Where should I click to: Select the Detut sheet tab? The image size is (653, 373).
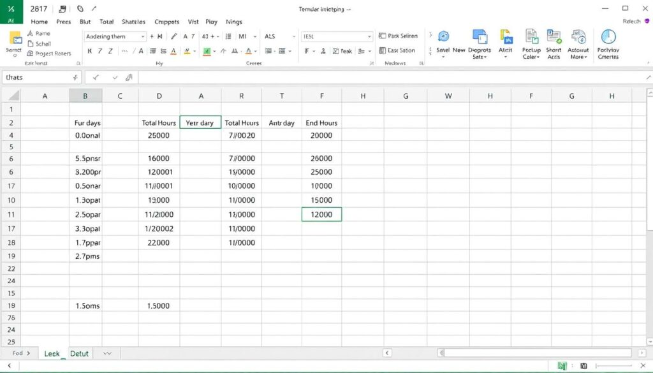[x=79, y=353]
